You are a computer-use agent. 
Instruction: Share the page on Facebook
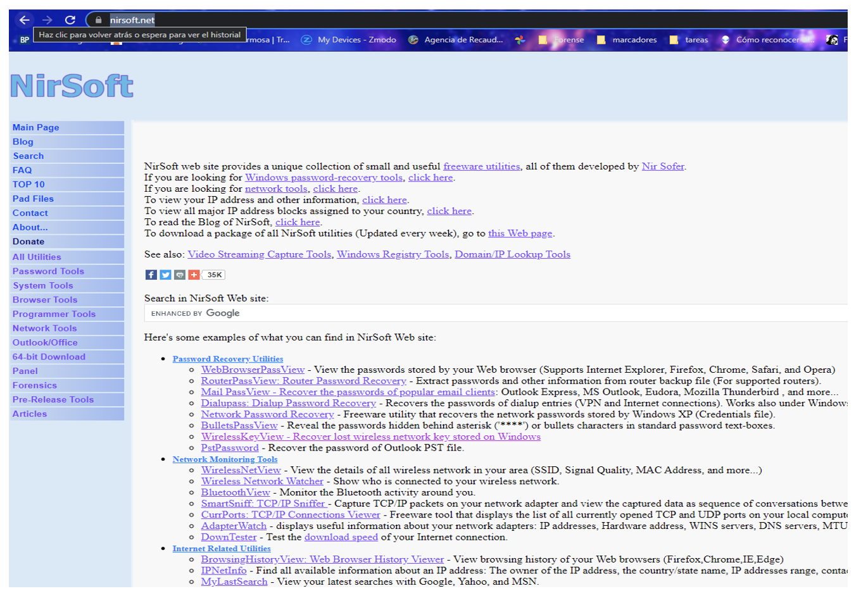point(151,275)
